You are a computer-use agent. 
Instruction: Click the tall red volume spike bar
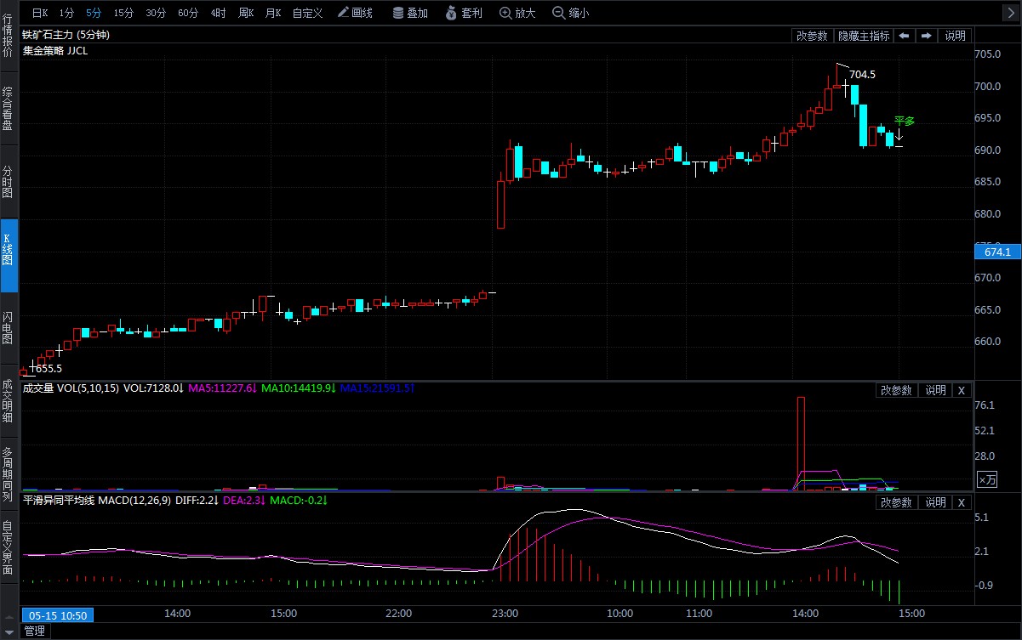(801, 443)
